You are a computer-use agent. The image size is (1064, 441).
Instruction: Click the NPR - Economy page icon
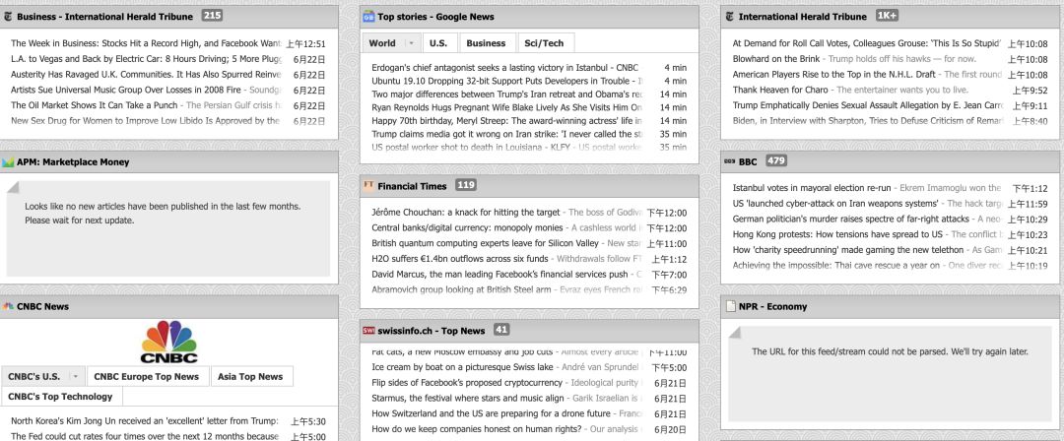pyautogui.click(x=730, y=307)
